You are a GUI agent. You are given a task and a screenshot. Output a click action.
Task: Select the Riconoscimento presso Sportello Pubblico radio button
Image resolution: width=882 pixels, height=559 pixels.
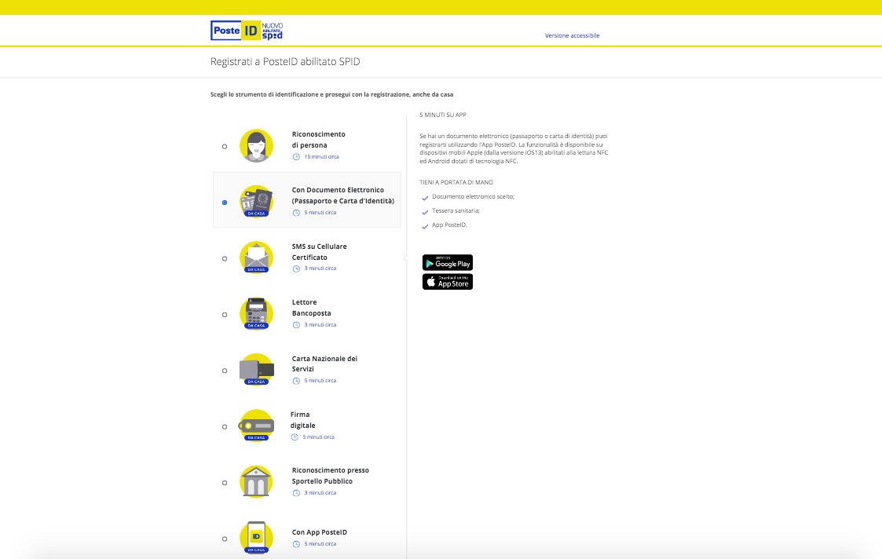pyautogui.click(x=225, y=483)
